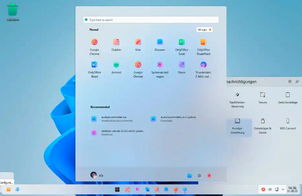Launch Dolphin file manager from pinned apps

pyautogui.click(x=116, y=45)
